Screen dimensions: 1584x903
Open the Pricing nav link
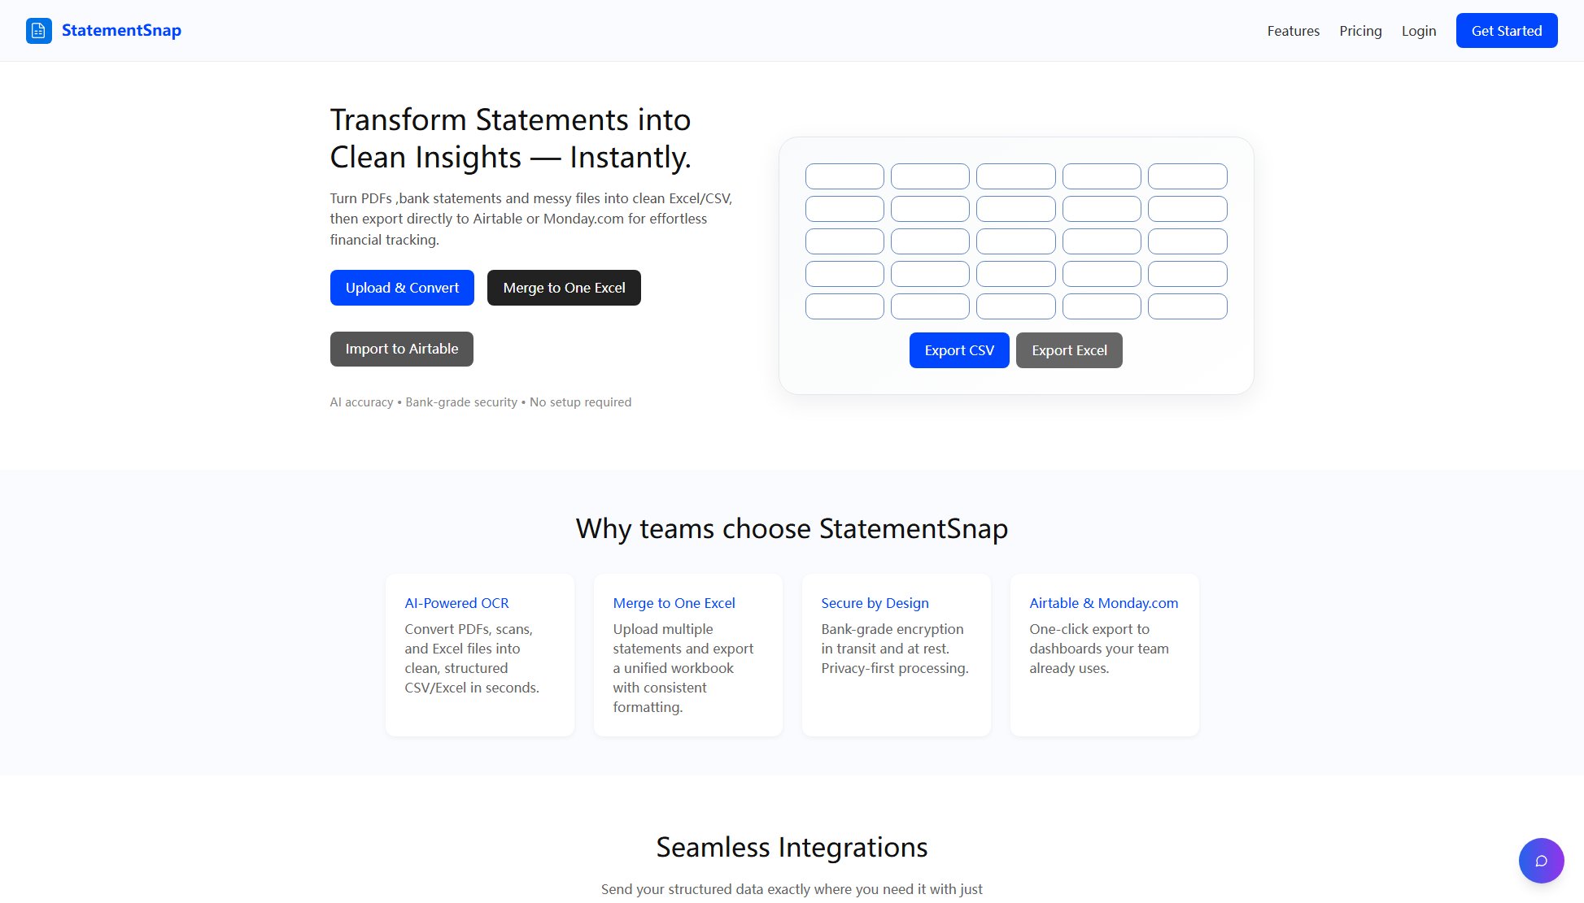[x=1360, y=31]
